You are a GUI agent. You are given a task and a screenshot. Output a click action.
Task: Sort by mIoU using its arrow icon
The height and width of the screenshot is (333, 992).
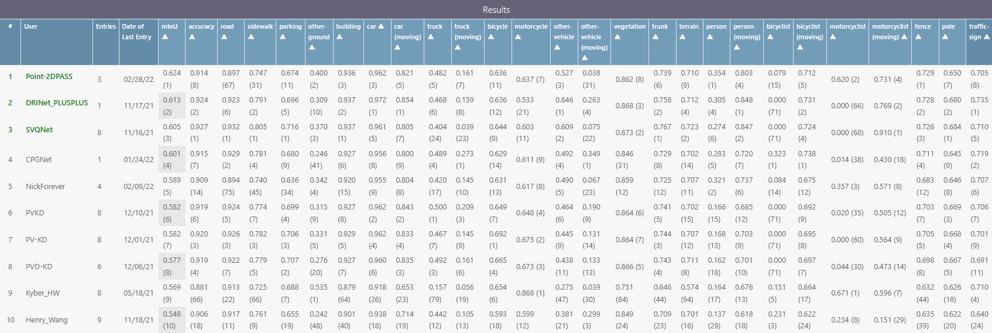165,37
